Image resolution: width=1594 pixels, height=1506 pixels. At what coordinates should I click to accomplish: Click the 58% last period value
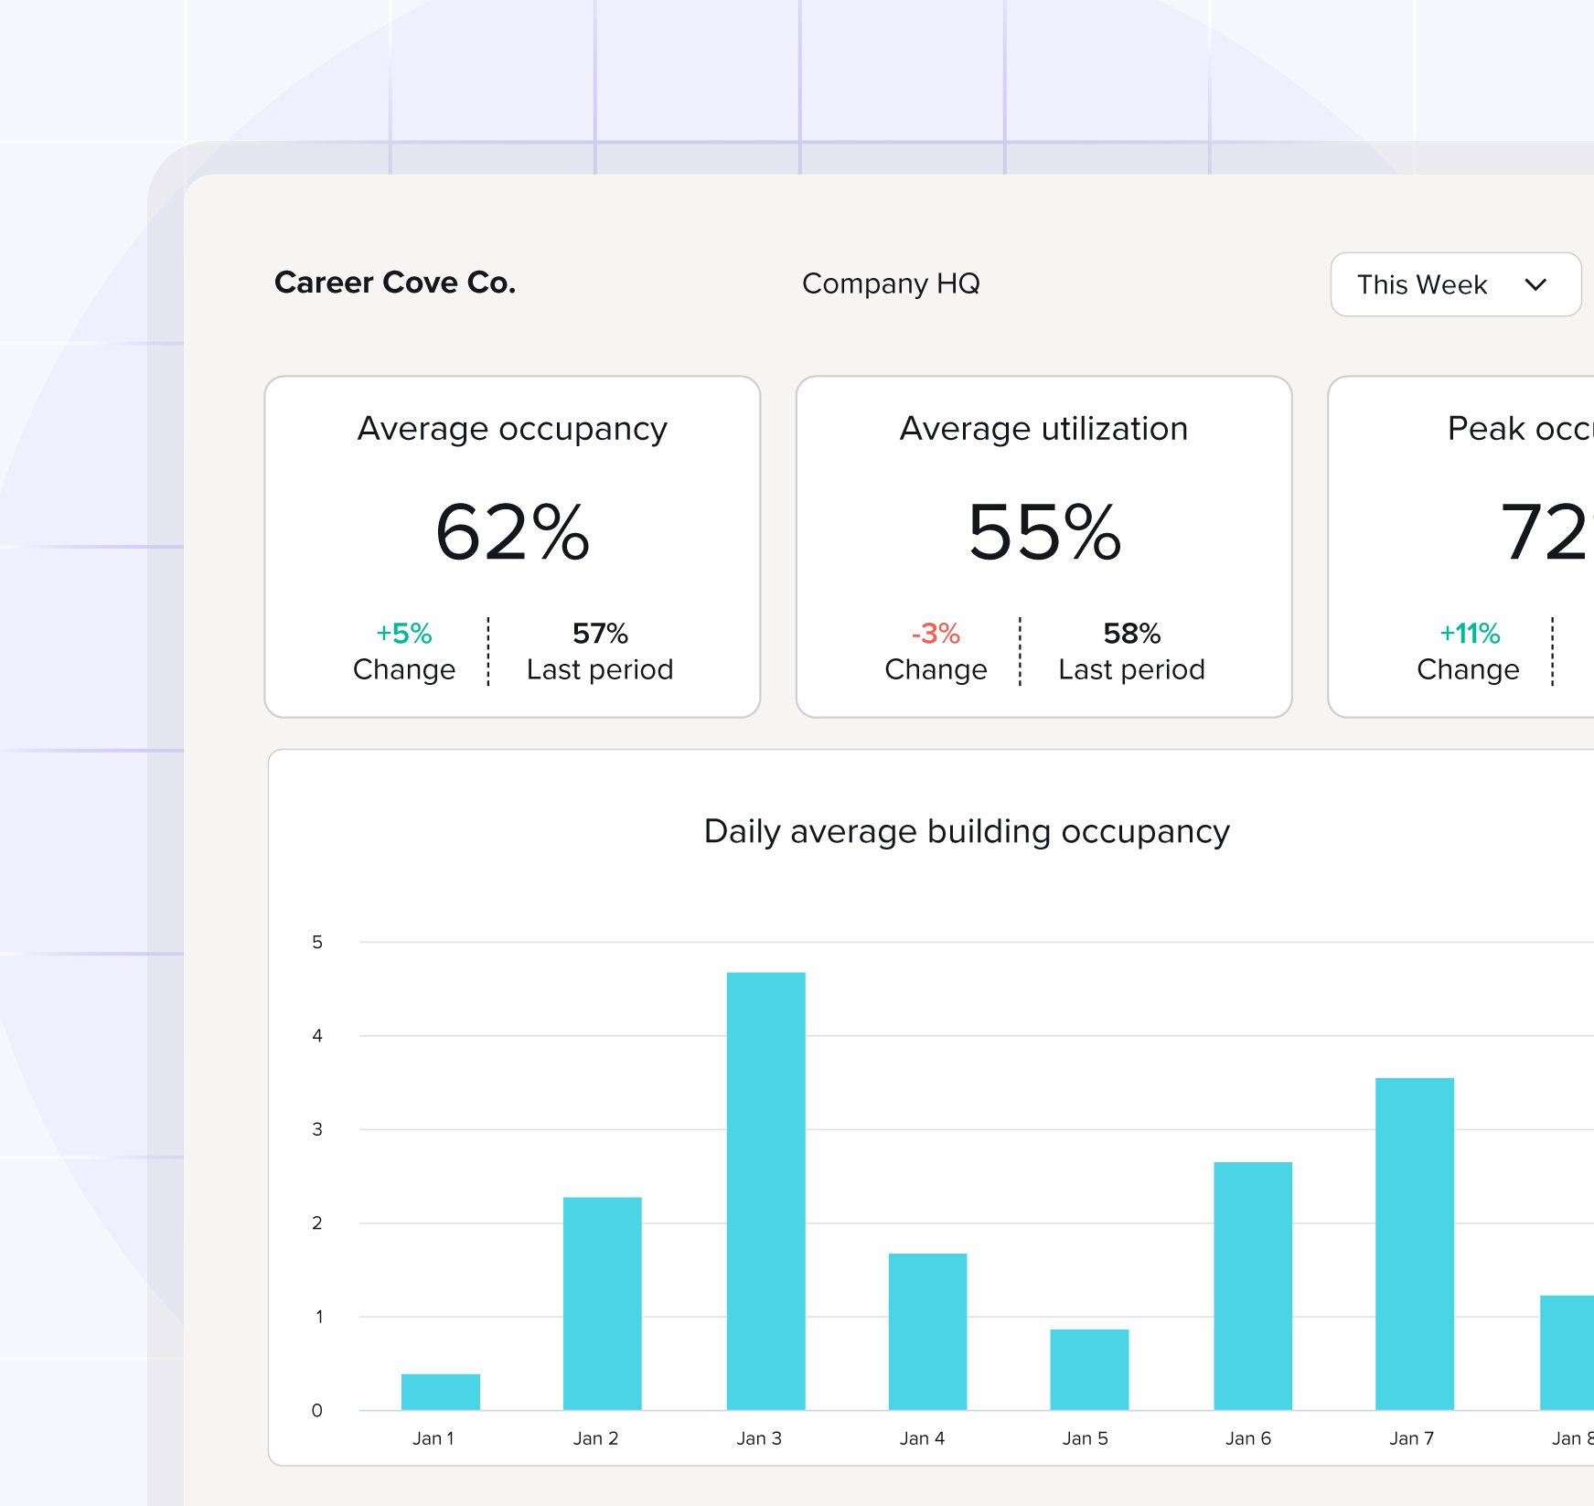[1131, 633]
